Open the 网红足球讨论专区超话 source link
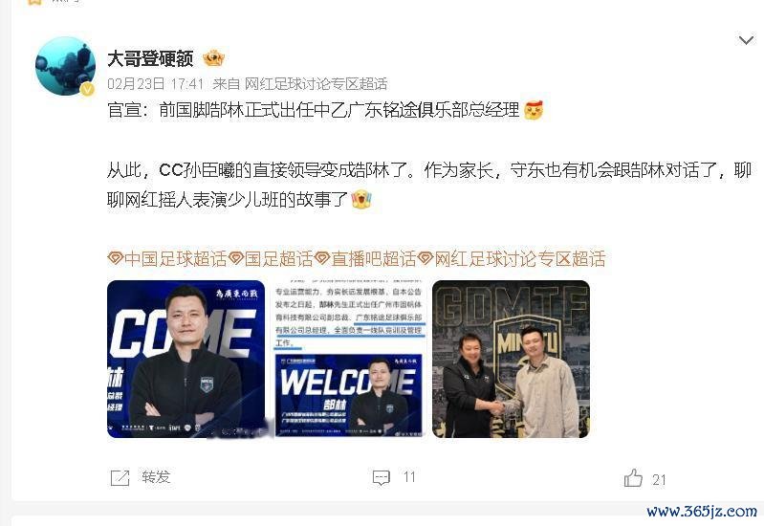This screenshot has width=764, height=526. [x=316, y=84]
